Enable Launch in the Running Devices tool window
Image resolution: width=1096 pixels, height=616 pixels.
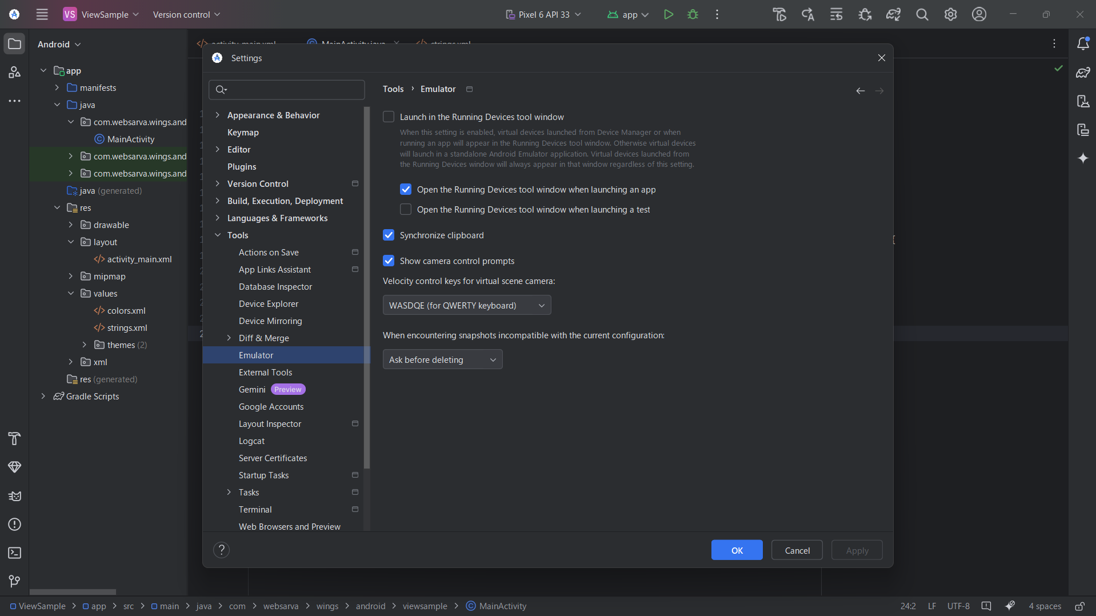coord(389,117)
